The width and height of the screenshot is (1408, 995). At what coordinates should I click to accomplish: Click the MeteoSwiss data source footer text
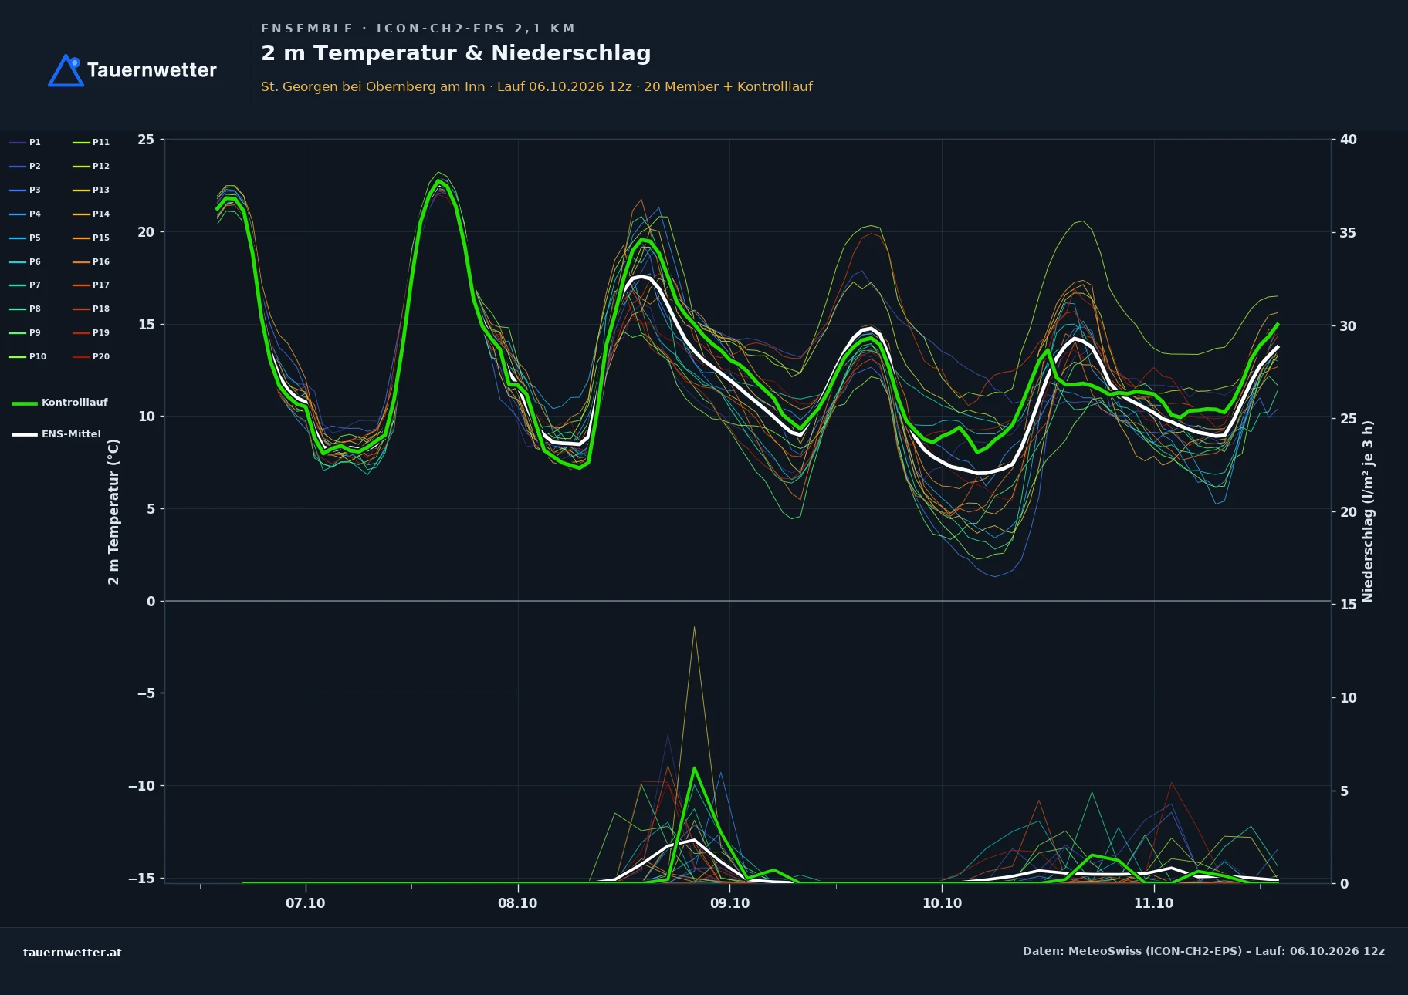coord(1203,951)
